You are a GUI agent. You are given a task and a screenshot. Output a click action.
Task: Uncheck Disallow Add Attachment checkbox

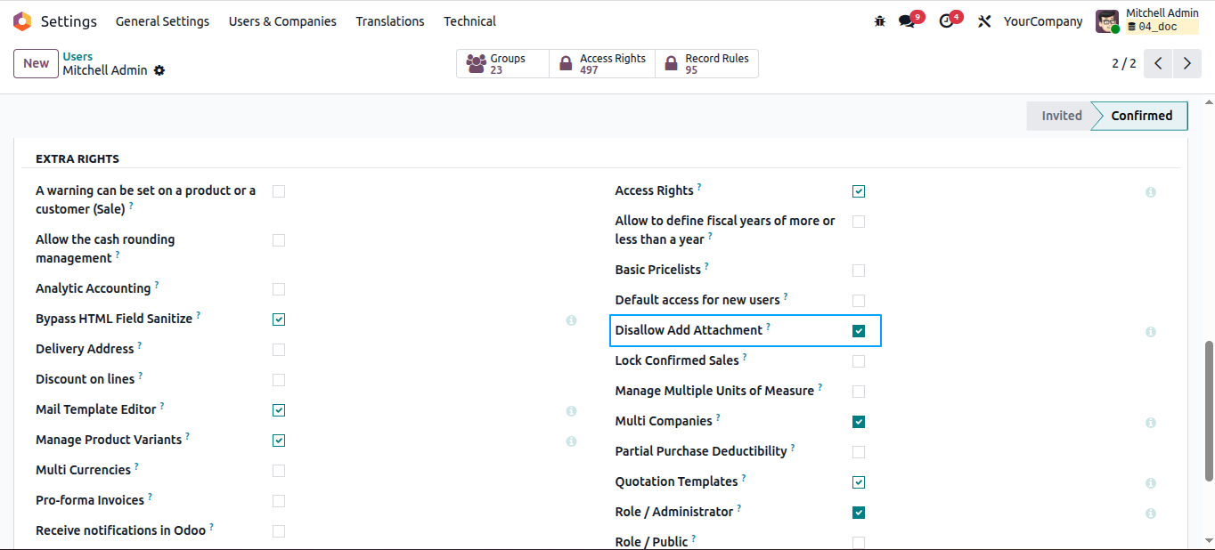859,331
